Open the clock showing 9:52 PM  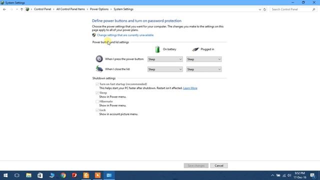(x=300, y=175)
